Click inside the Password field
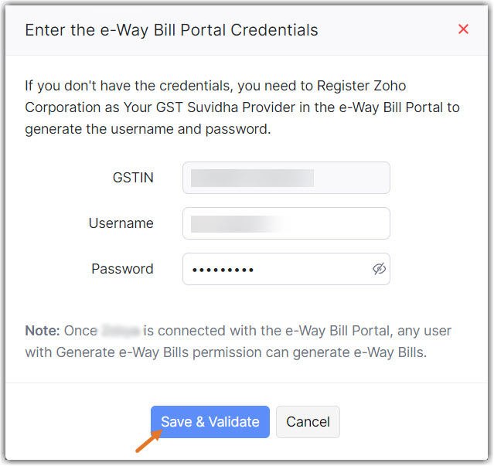 309,269
